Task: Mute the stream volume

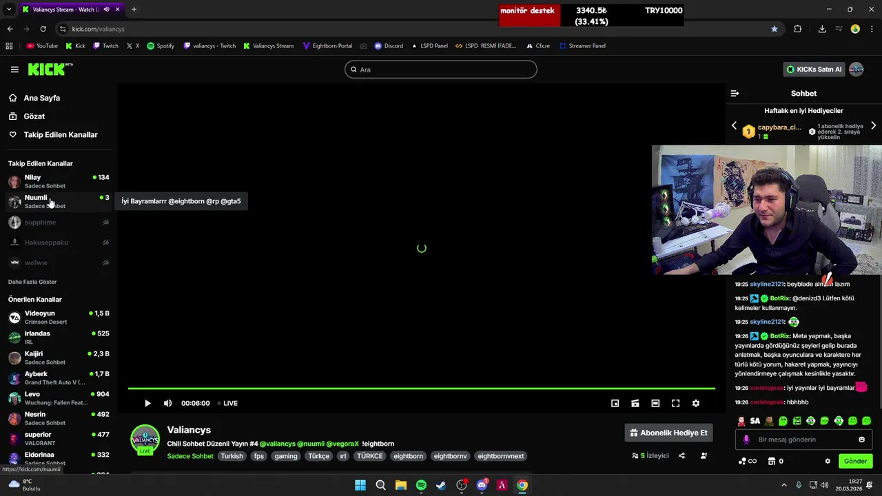Action: (x=167, y=404)
